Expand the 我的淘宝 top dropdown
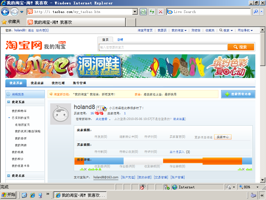Viewport: 266px width, 200px height. tap(179, 30)
